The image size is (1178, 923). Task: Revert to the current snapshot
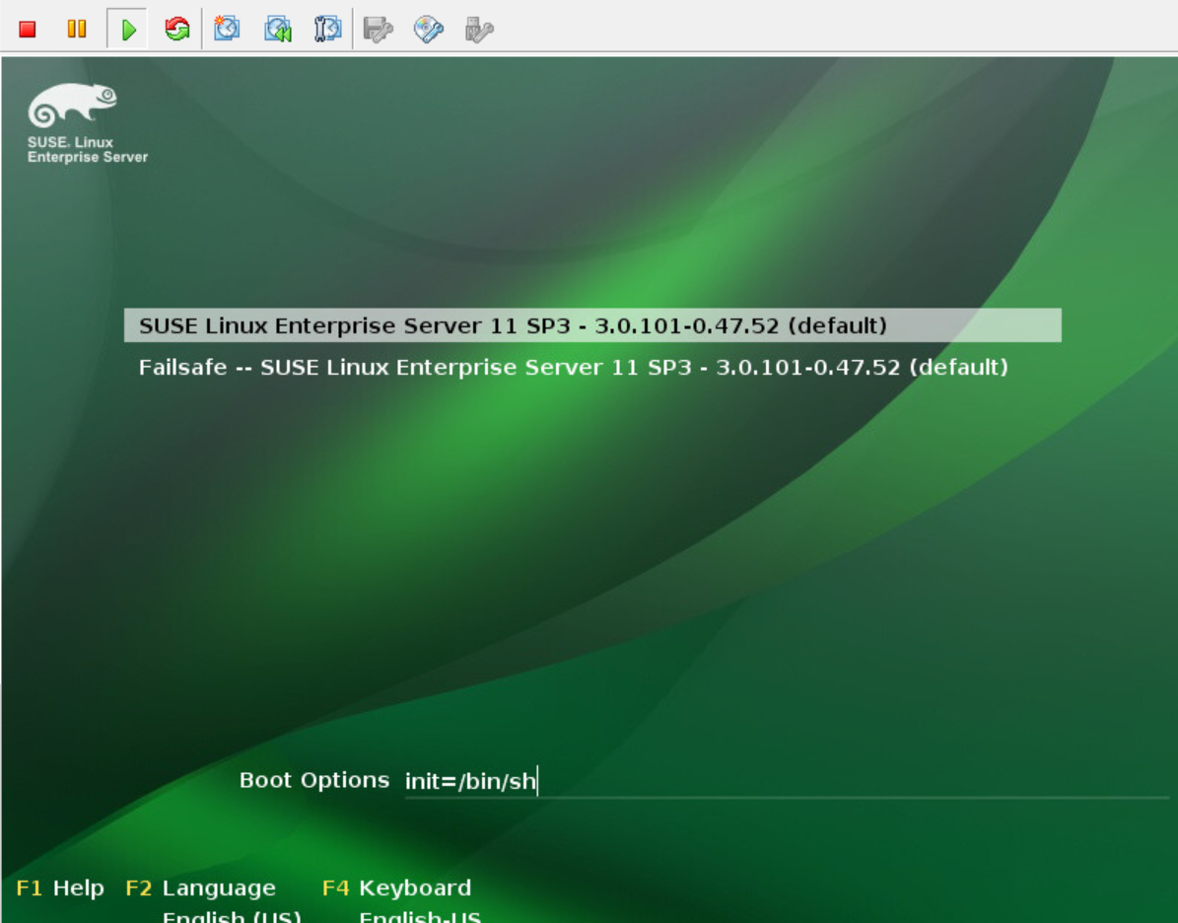coord(278,30)
